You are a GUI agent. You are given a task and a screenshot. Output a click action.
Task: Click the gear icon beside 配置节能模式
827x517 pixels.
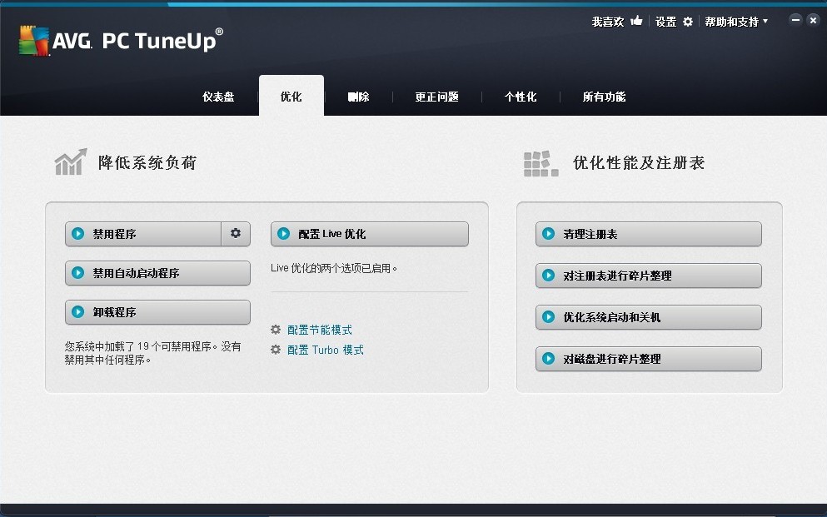(x=276, y=330)
